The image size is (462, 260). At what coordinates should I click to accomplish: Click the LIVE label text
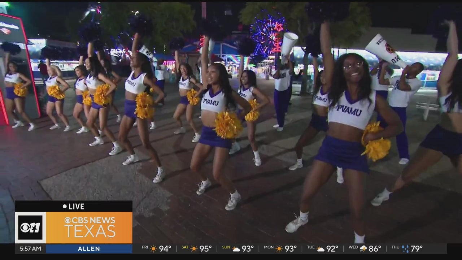pos(76,207)
